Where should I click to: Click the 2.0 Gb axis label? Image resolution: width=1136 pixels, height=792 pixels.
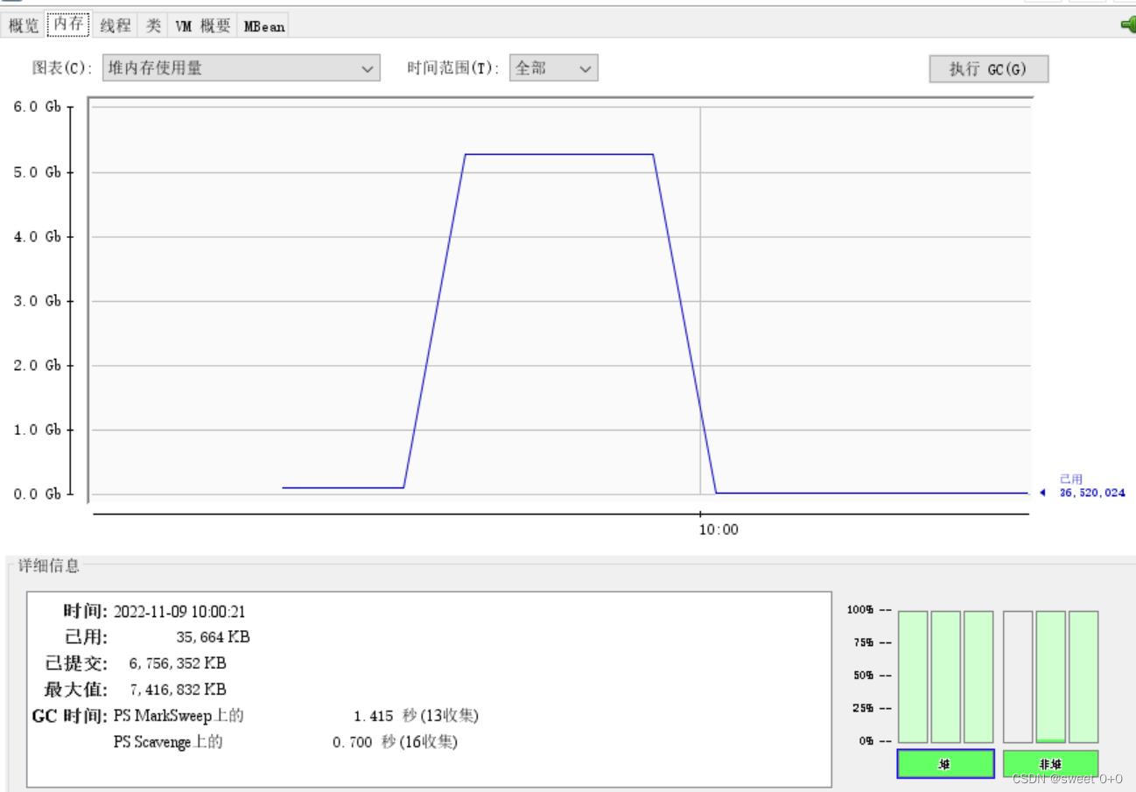pyautogui.click(x=36, y=365)
